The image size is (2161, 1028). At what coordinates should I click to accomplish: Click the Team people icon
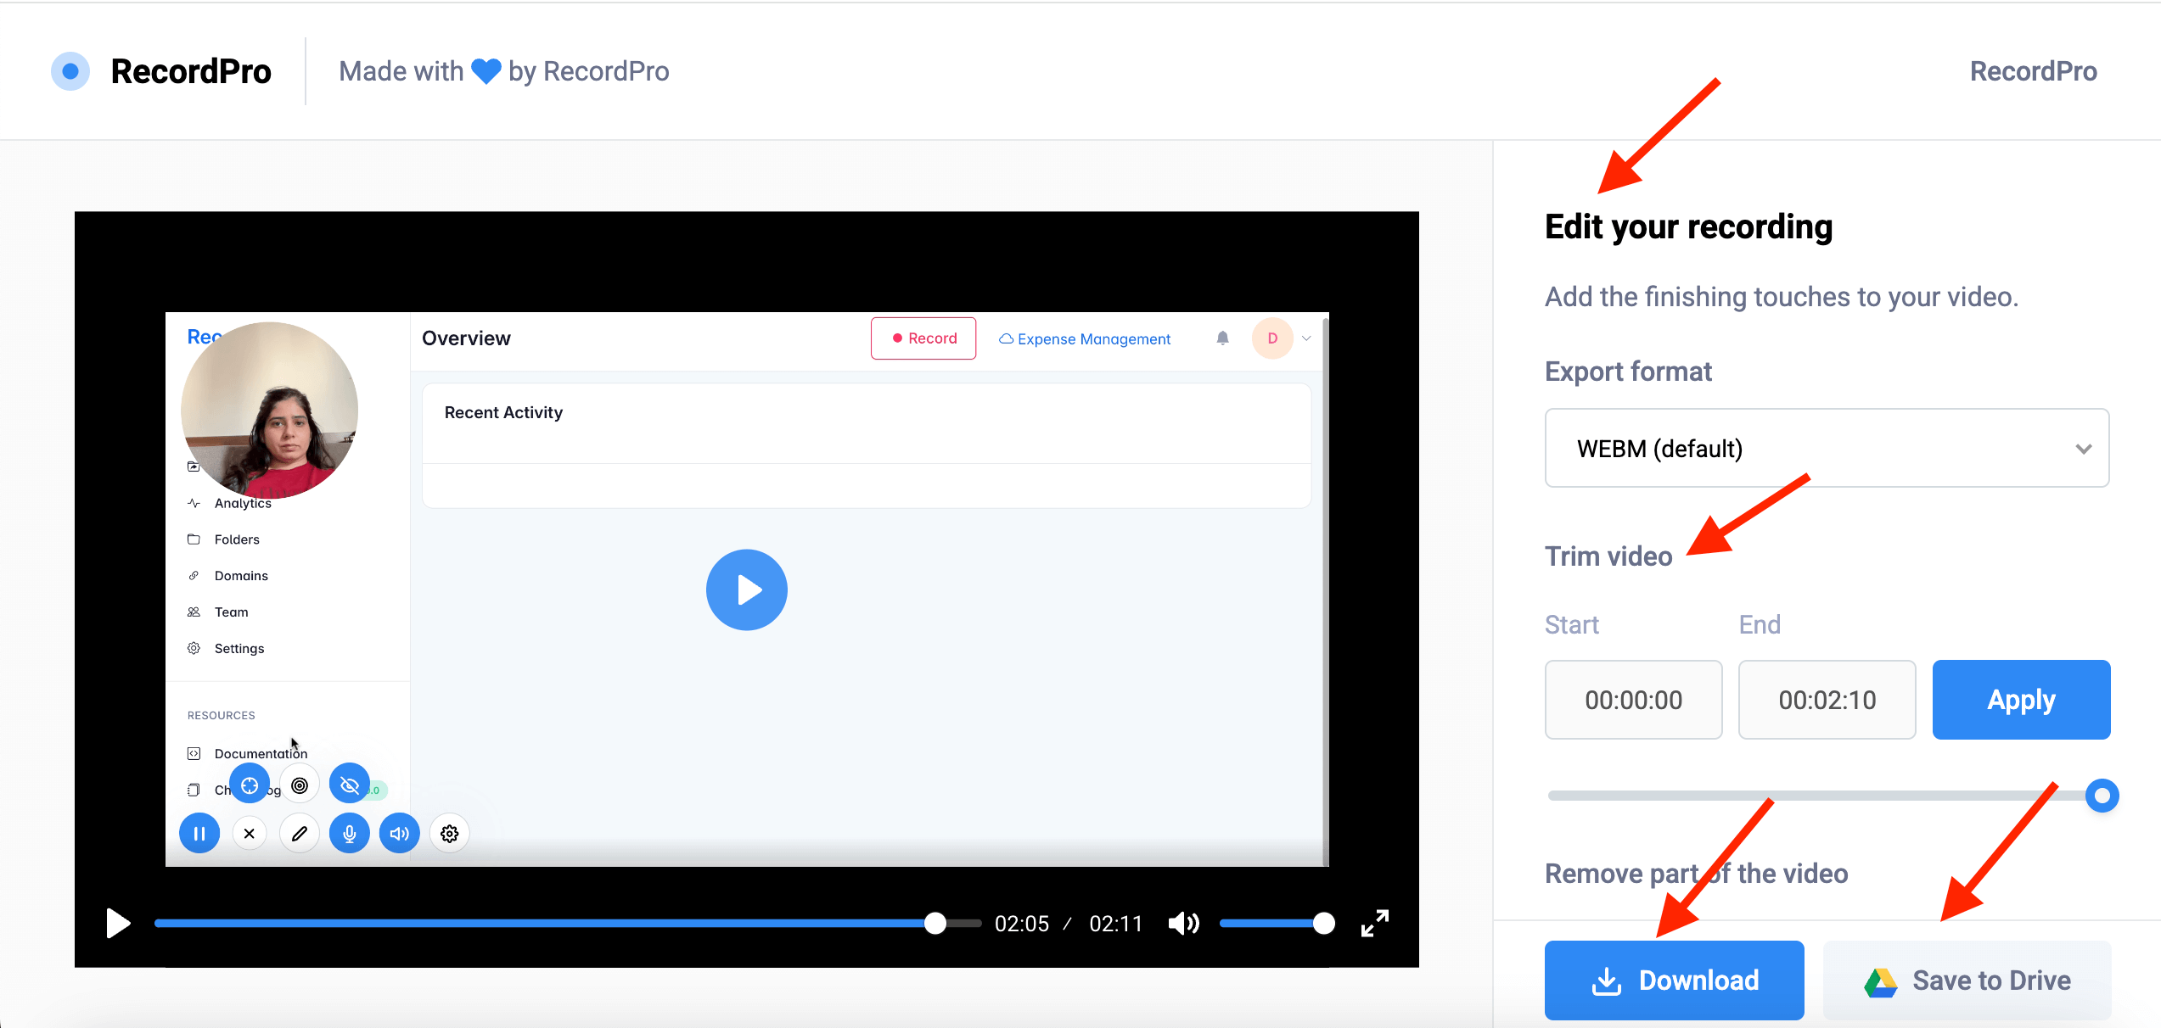(x=194, y=612)
